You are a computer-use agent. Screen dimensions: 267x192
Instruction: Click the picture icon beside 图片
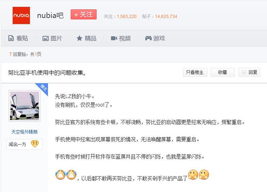coord(45,38)
